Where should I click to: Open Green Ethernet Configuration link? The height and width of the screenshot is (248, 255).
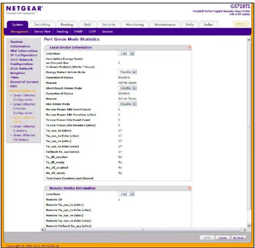[x=24, y=97]
